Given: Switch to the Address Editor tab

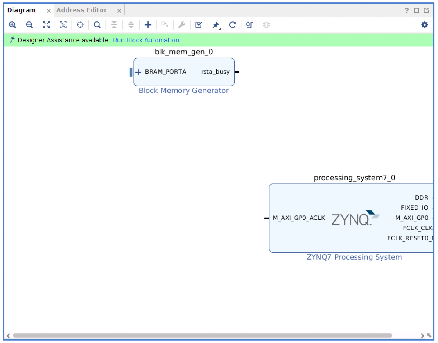Looking at the screenshot, I should click(x=82, y=10).
